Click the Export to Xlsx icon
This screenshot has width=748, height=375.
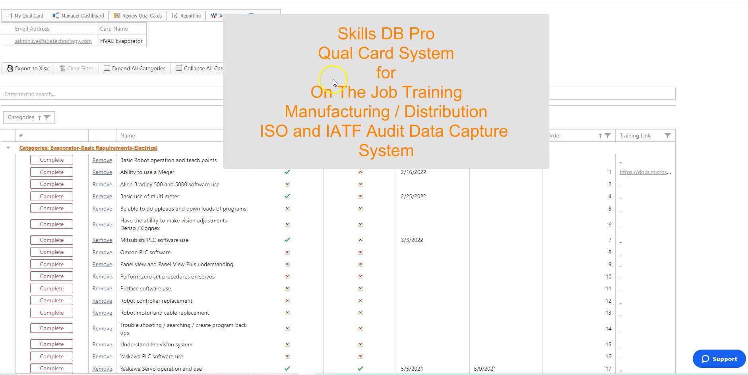[10, 68]
